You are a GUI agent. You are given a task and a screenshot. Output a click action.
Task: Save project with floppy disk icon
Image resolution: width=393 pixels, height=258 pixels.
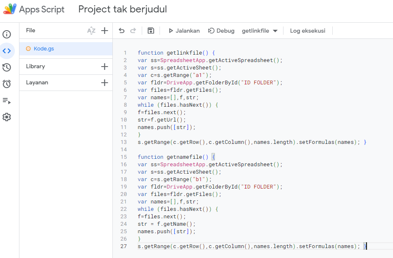pos(151,31)
